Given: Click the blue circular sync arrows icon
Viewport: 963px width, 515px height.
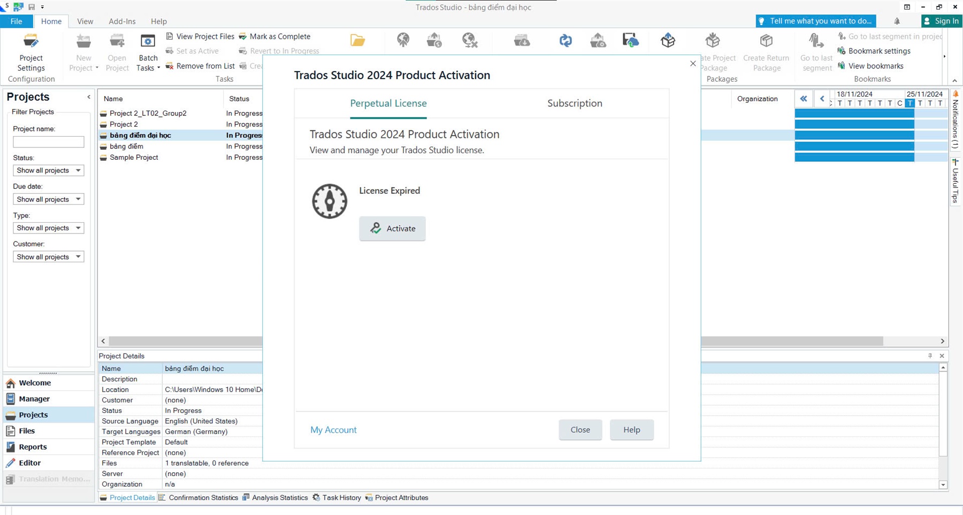Looking at the screenshot, I should click(x=565, y=41).
